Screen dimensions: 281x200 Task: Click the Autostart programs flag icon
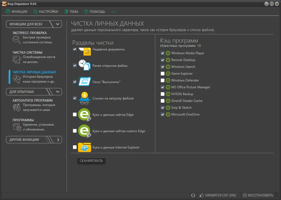pos(17,107)
